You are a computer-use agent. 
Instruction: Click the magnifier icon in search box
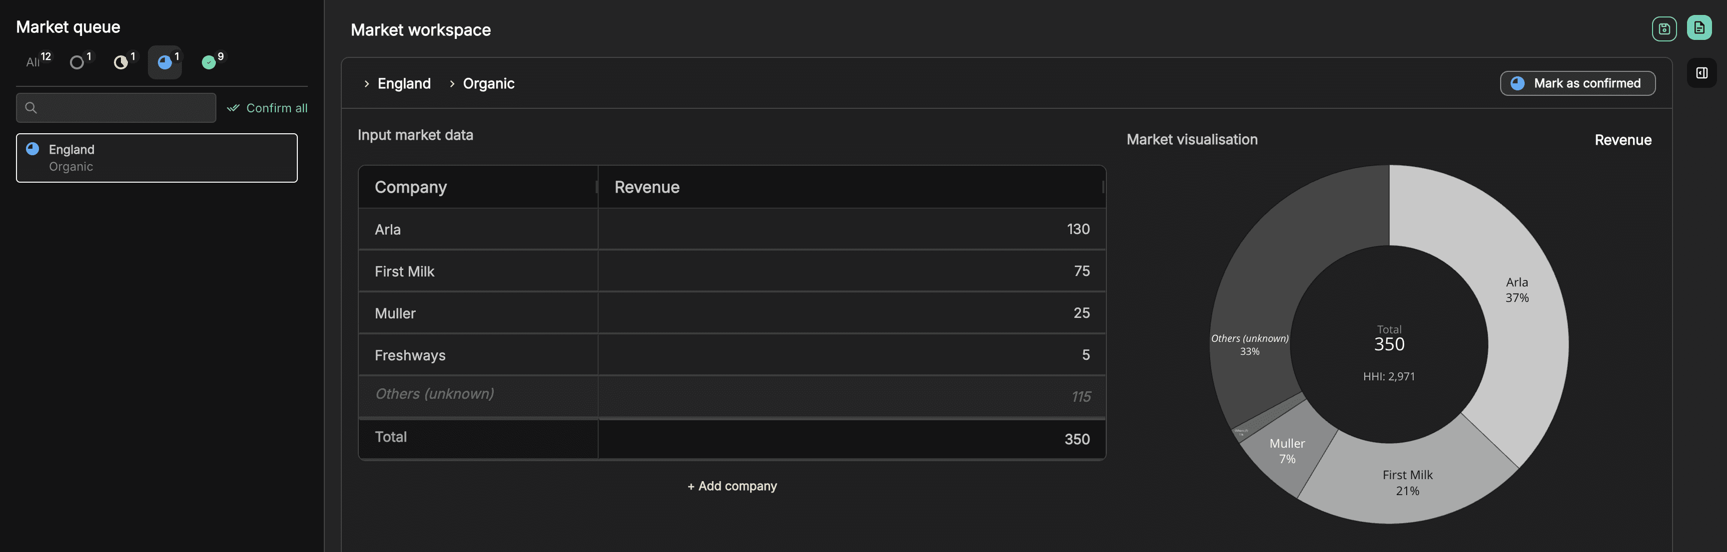tap(31, 108)
